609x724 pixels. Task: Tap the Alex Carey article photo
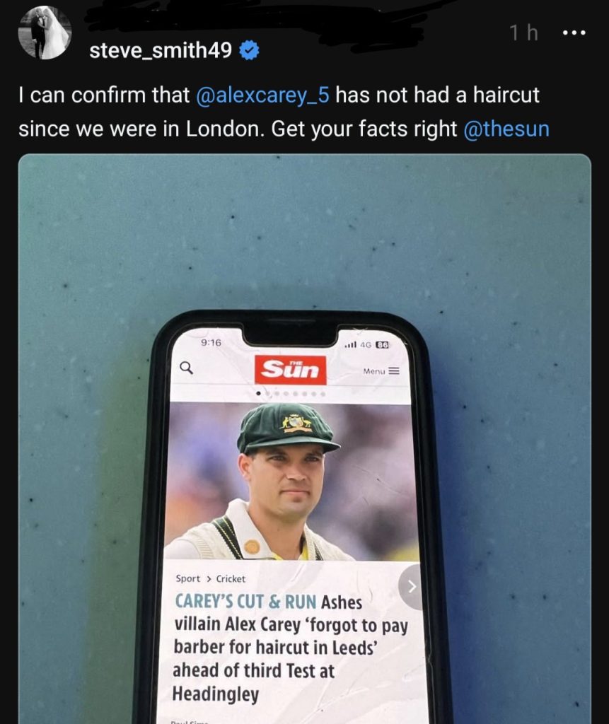coord(291,481)
